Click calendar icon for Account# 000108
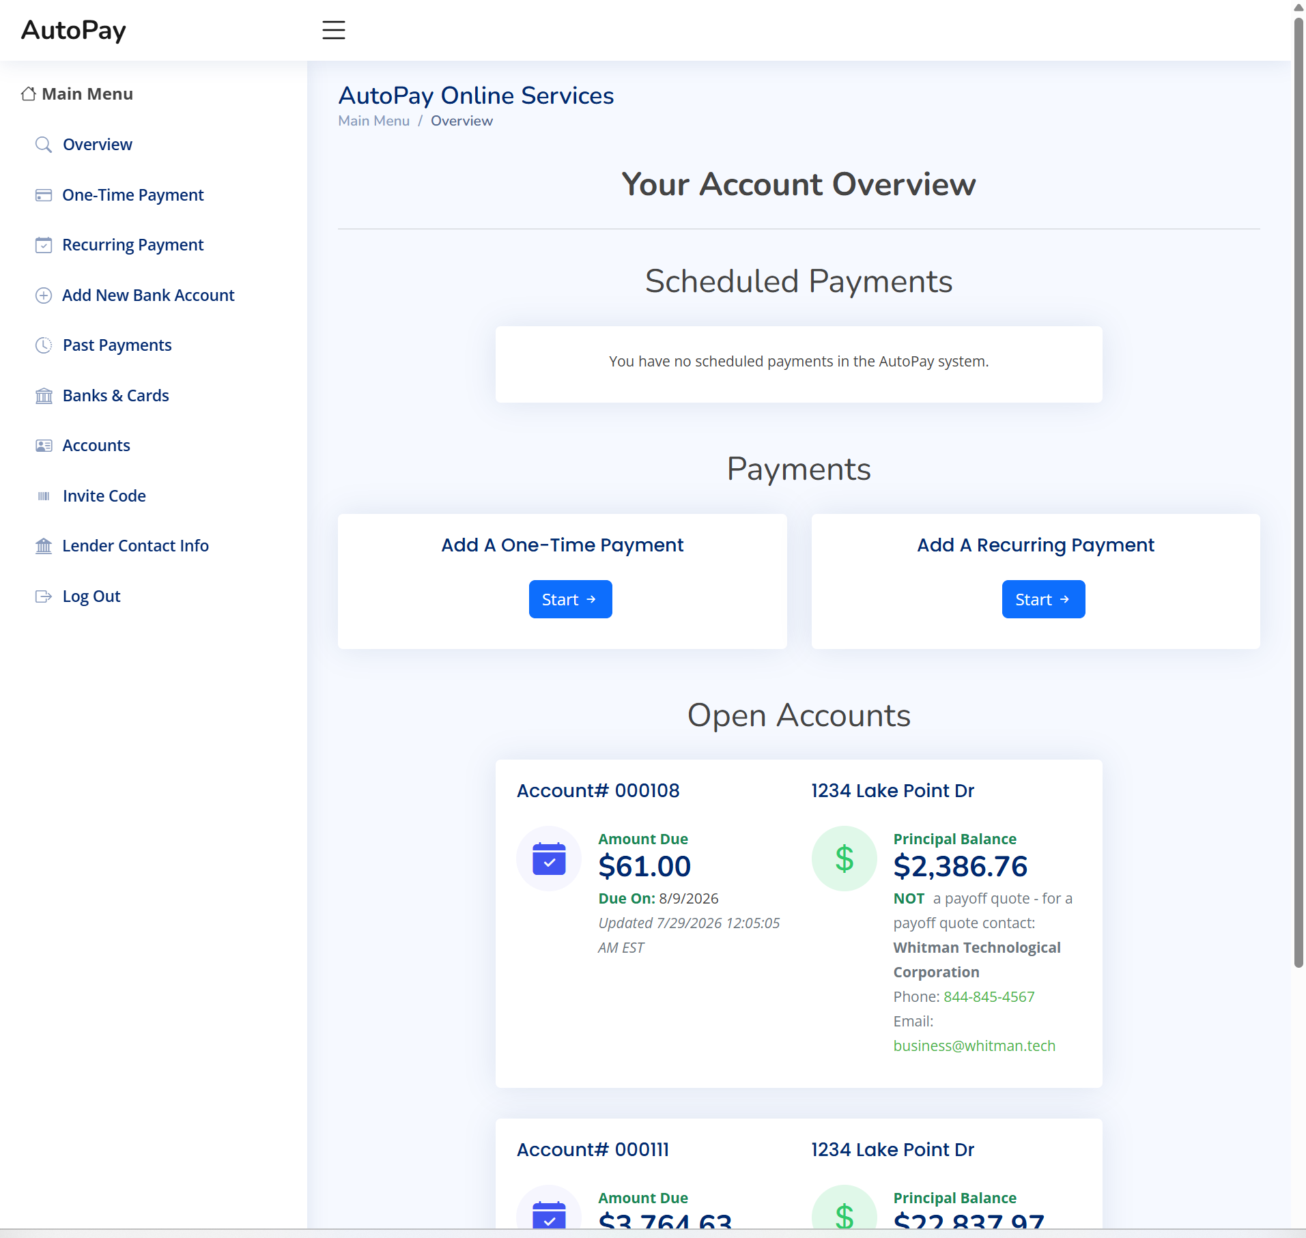The image size is (1306, 1238). pos(549,859)
